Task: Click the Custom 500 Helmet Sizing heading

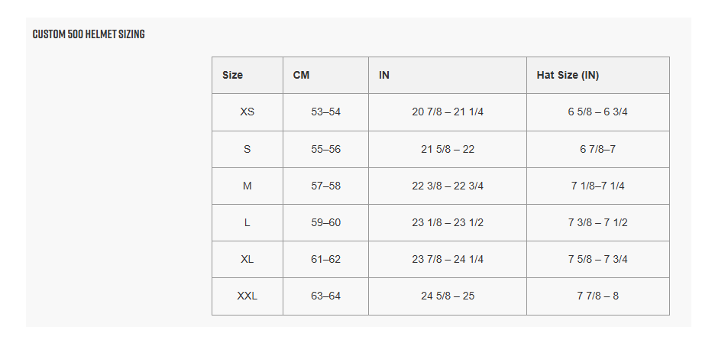Action: 89,34
